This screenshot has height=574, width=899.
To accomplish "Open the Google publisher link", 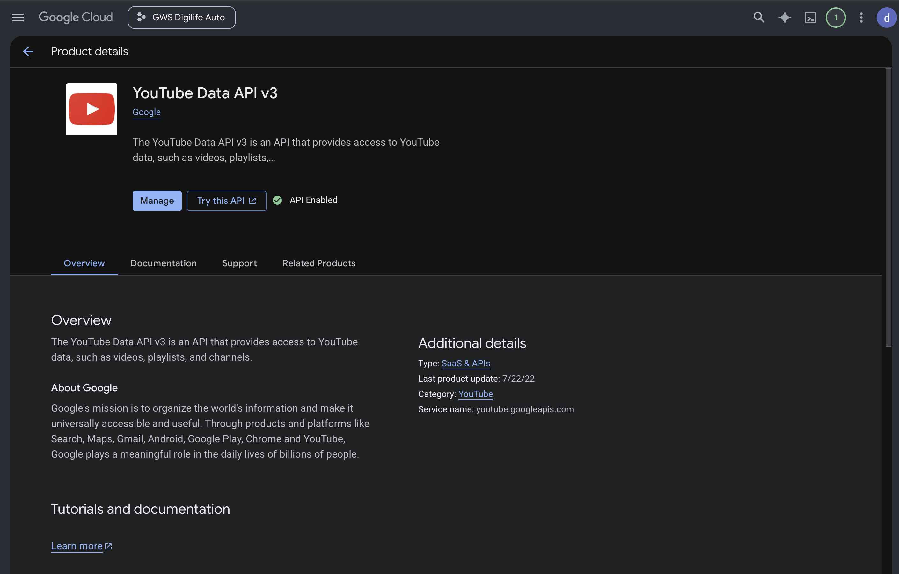I will tap(147, 112).
